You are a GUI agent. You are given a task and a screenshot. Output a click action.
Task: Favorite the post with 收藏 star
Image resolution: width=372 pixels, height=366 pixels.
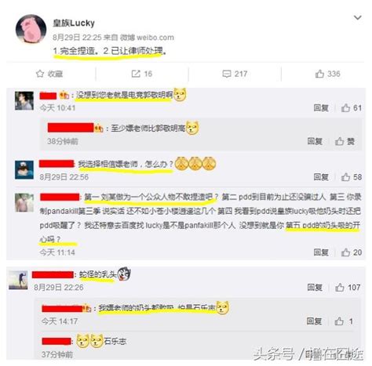(x=49, y=74)
